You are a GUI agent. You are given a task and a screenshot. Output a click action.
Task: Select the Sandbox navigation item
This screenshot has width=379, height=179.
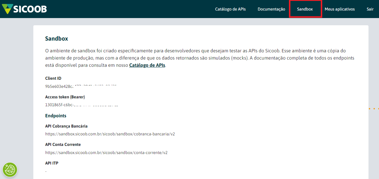tap(305, 9)
